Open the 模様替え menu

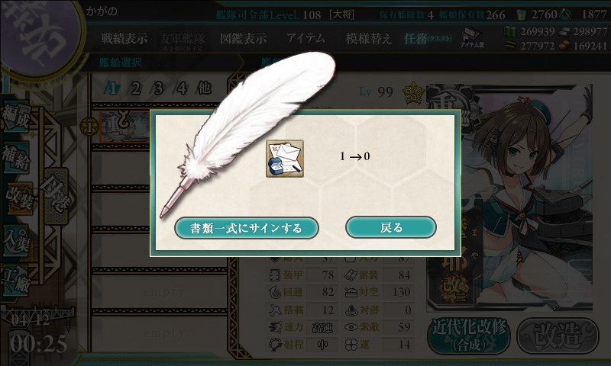pyautogui.click(x=368, y=38)
